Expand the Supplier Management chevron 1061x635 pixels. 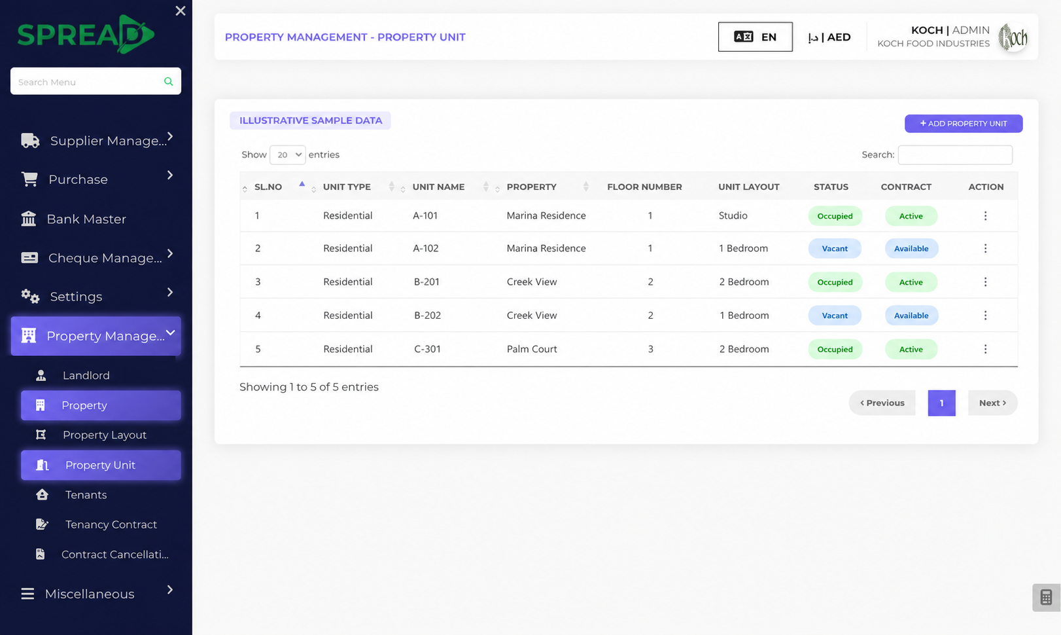coord(170,136)
